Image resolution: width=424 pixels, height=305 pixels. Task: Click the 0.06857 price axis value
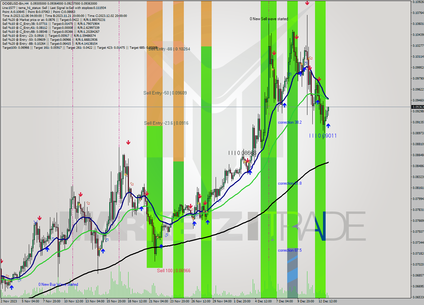[x=418, y=275]
